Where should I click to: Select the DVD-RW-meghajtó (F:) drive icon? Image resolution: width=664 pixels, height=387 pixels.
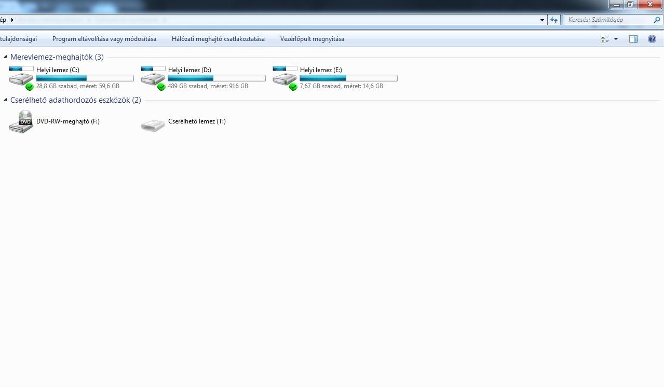point(21,121)
